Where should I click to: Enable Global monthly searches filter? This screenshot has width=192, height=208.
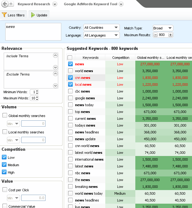click(5, 115)
